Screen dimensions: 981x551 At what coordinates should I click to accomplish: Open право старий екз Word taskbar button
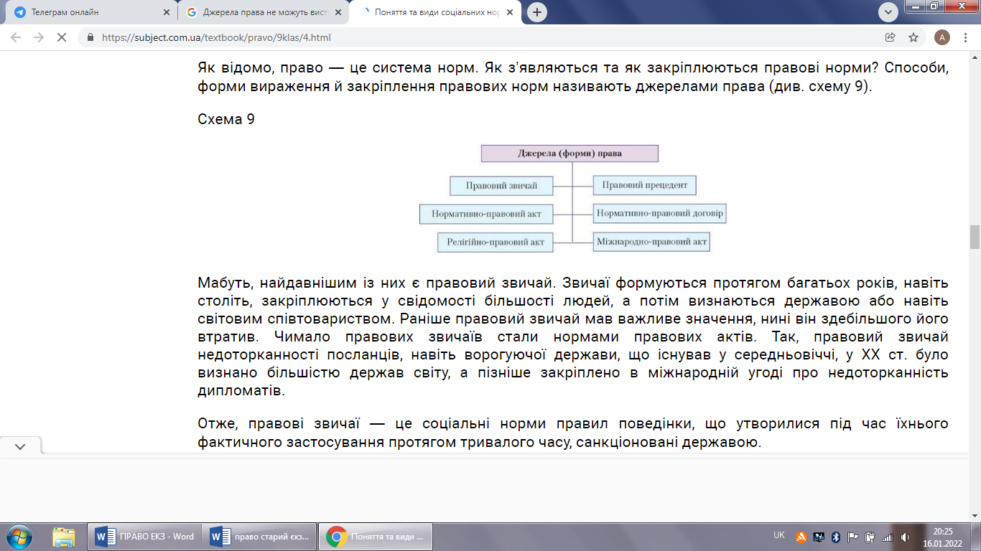point(261,536)
